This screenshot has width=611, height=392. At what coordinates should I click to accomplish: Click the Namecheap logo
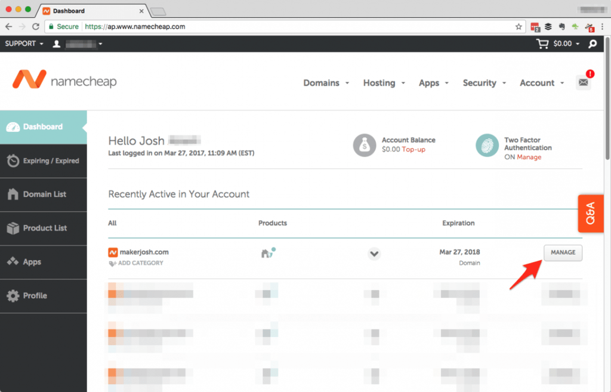(x=64, y=79)
